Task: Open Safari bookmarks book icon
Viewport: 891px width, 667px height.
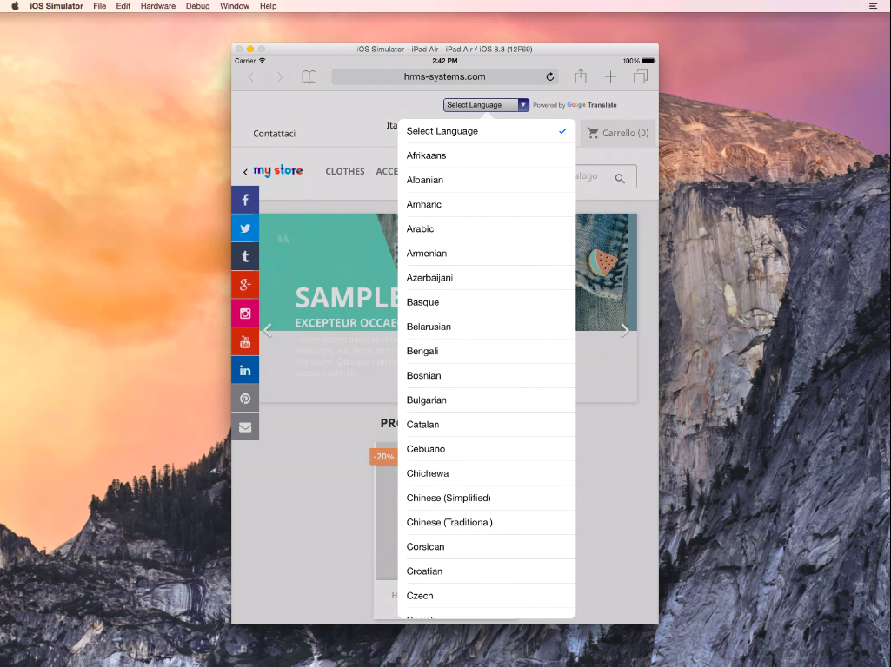Action: click(x=309, y=76)
